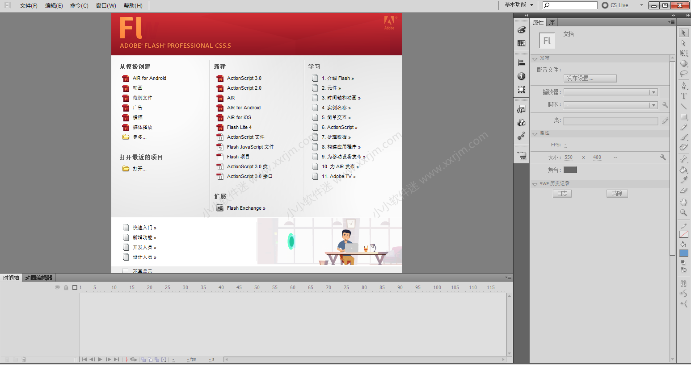This screenshot has width=691, height=365.
Task: Open the 基本功能 workspace dropdown
Action: pos(519,5)
